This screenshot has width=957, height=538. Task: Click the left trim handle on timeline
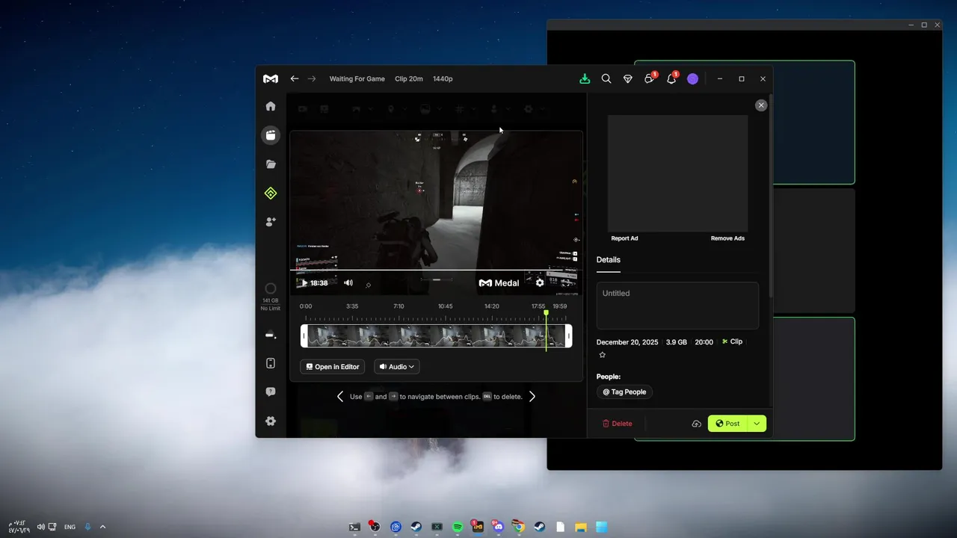click(x=304, y=336)
